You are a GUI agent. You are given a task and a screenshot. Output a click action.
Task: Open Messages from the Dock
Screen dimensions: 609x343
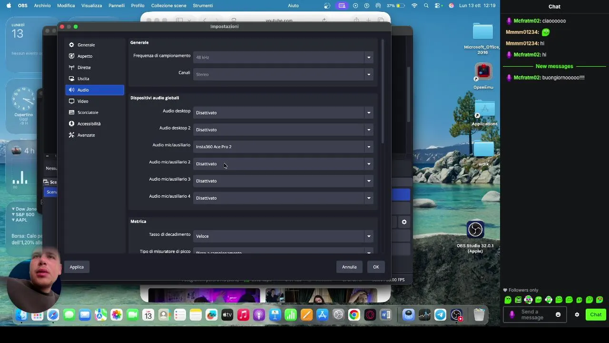click(69, 315)
